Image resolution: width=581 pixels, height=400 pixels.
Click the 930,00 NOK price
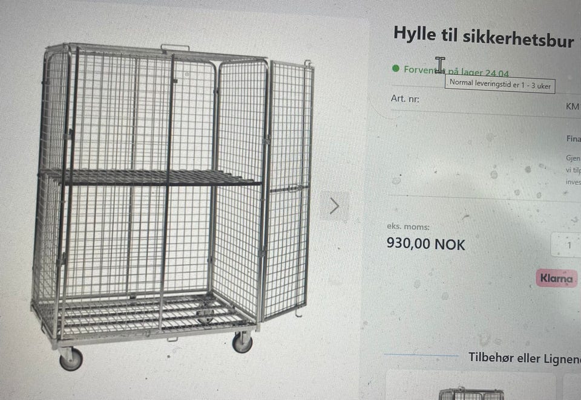point(425,244)
